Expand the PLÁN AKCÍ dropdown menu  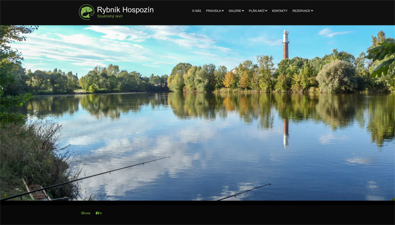pyautogui.click(x=258, y=11)
